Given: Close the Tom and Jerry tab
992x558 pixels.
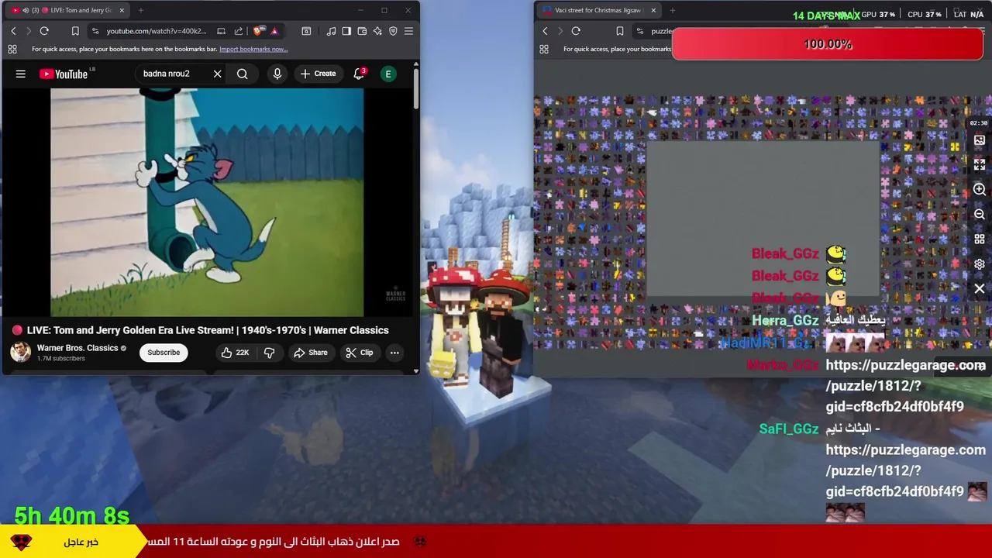Looking at the screenshot, I should tap(122, 10).
